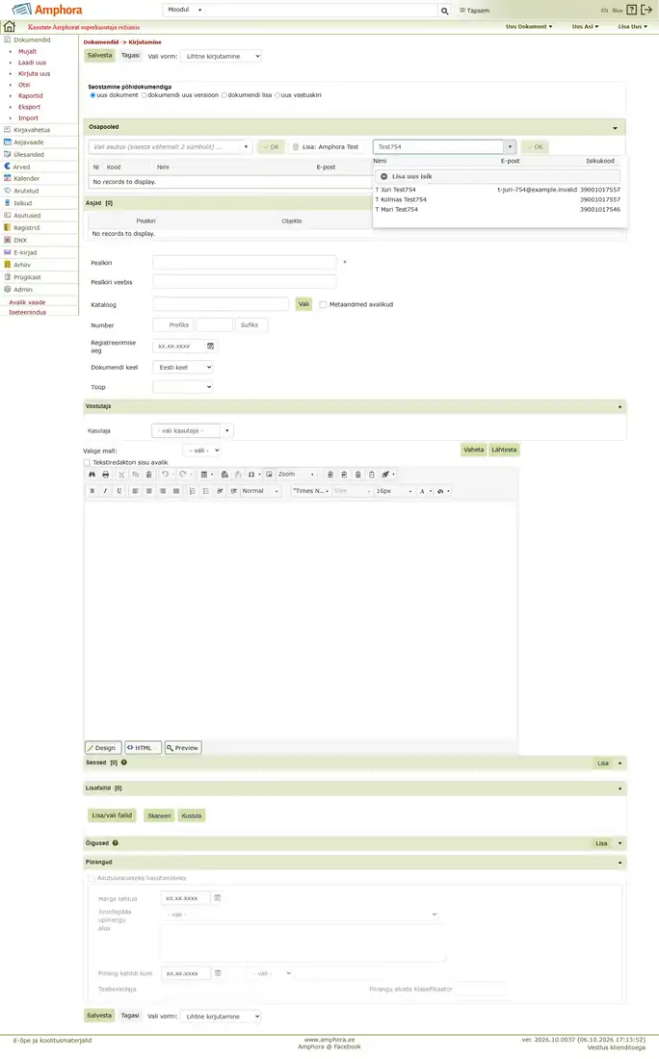
Task: Click the top Salvesta button
Action: click(99, 56)
